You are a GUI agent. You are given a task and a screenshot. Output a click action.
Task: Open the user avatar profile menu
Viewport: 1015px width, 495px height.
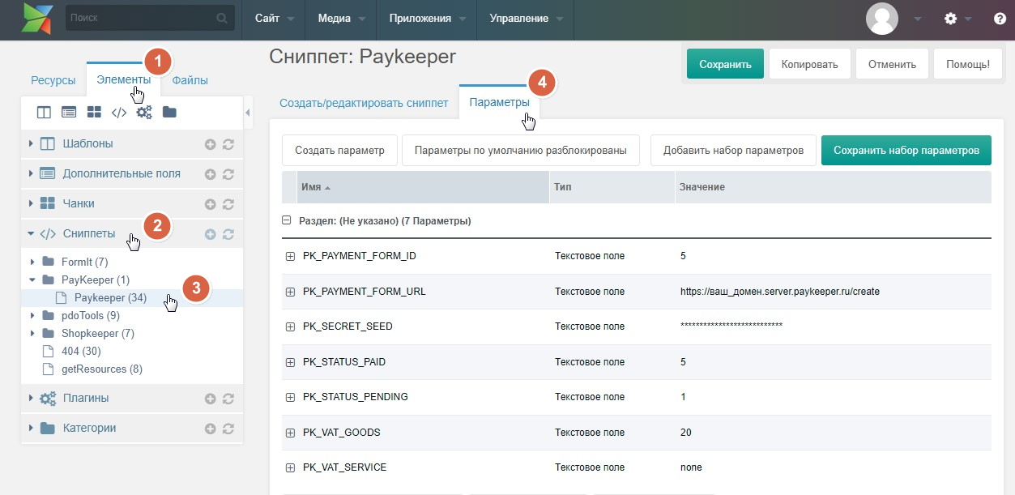pos(882,19)
